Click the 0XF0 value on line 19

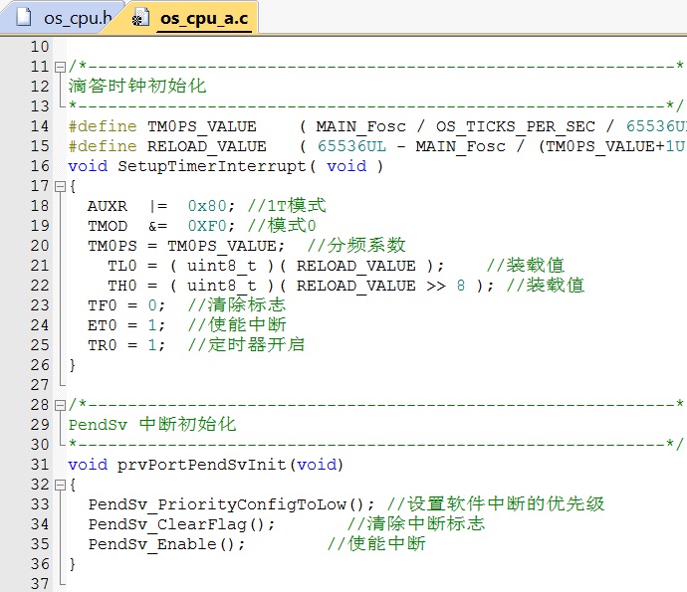[x=207, y=226]
